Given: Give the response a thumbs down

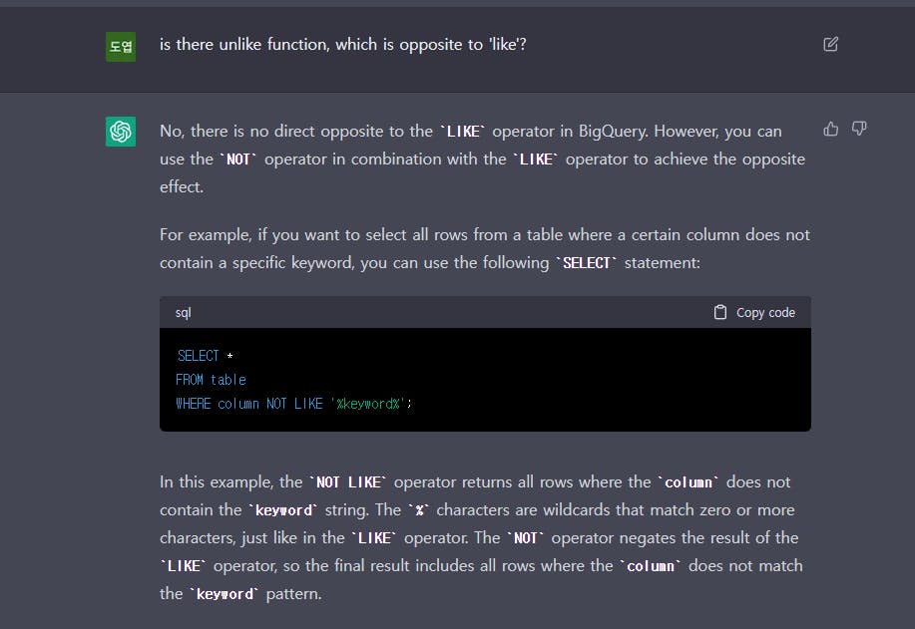Looking at the screenshot, I should [858, 129].
